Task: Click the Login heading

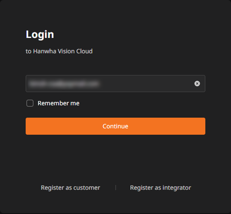Action: tap(40, 34)
